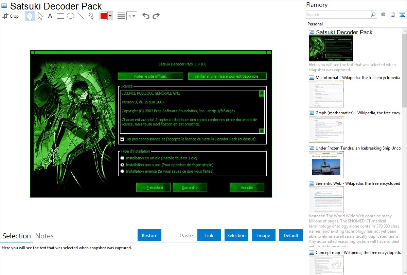Select the rectangle shape tool

point(60,16)
